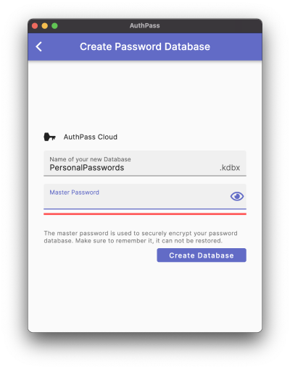Viewport: 290px width, 369px height.
Task: Focus the Master Password input field
Action: click(x=145, y=196)
